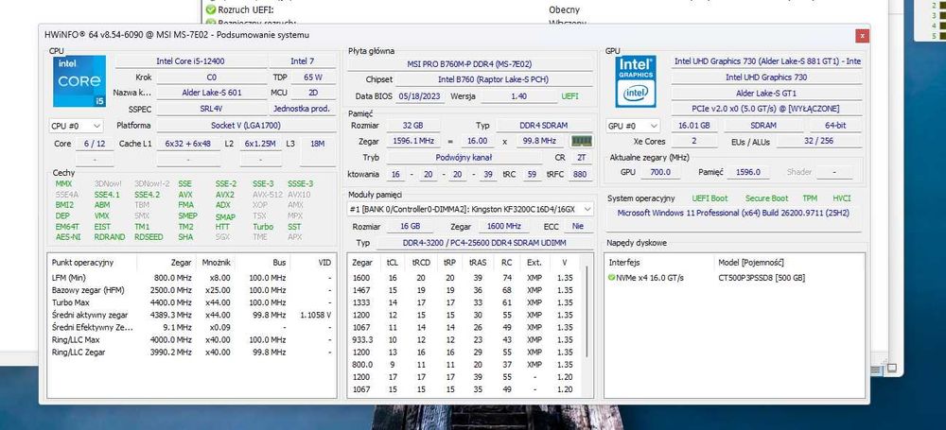Select the Ring/LLC Max row
Screen dimensions: 946x430
192,339
